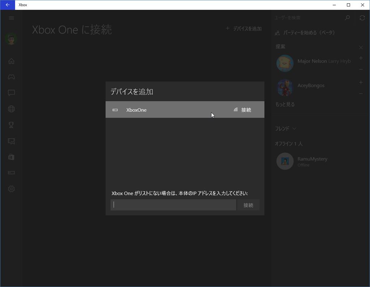Select the Major Nelson name text

tap(312, 61)
